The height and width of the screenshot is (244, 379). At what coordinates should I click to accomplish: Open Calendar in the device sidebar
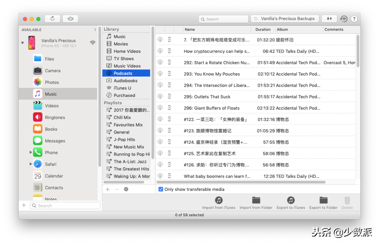[x=58, y=176]
